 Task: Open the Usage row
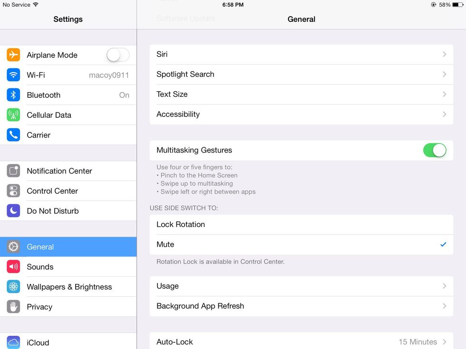coord(301,286)
